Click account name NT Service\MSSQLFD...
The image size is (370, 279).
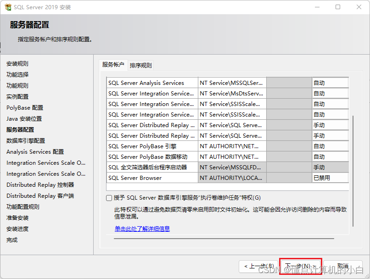[x=232, y=167]
